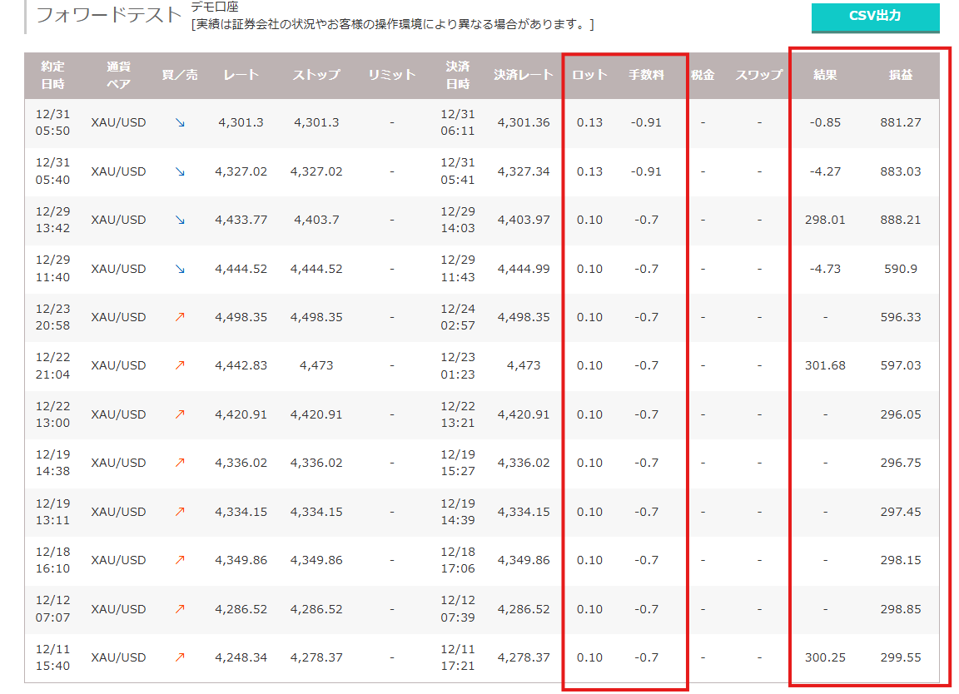Click the settlement date 12/24 02:57
Screen dimensions: 959x694
(x=458, y=317)
